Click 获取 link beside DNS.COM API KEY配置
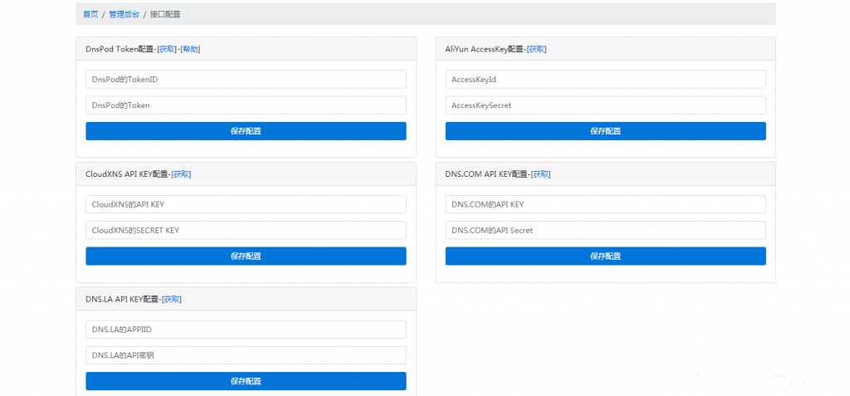 [540, 174]
